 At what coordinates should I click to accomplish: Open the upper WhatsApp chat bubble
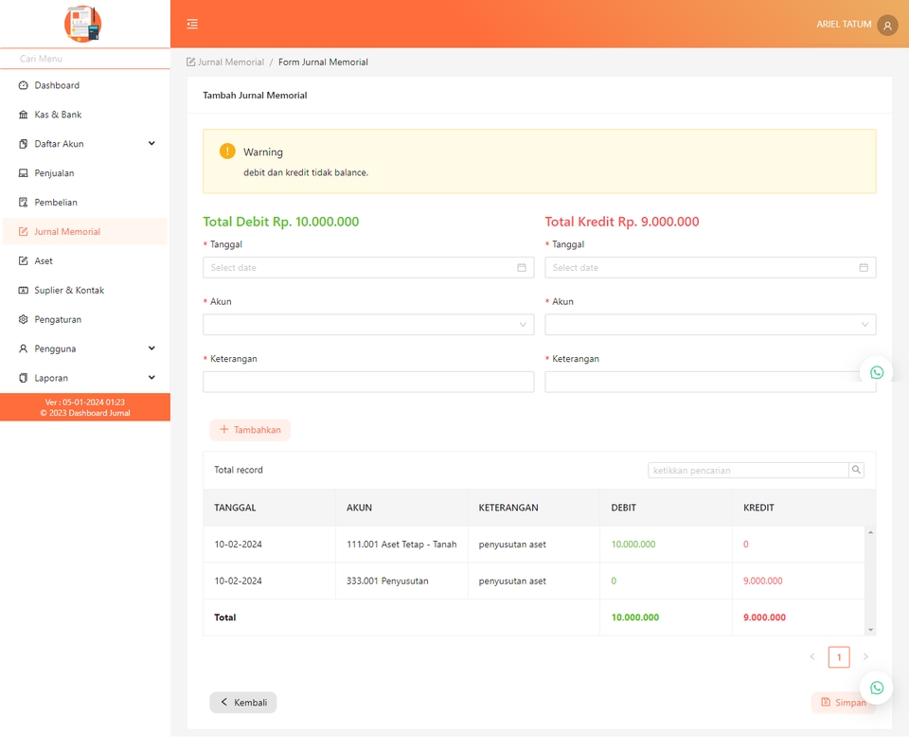[877, 372]
